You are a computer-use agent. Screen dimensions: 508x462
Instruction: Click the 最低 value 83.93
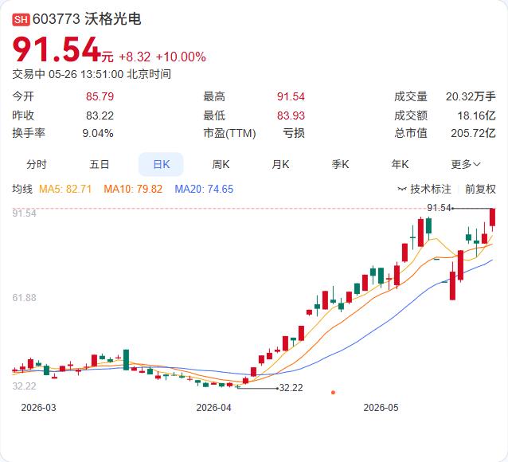pyautogui.click(x=291, y=115)
